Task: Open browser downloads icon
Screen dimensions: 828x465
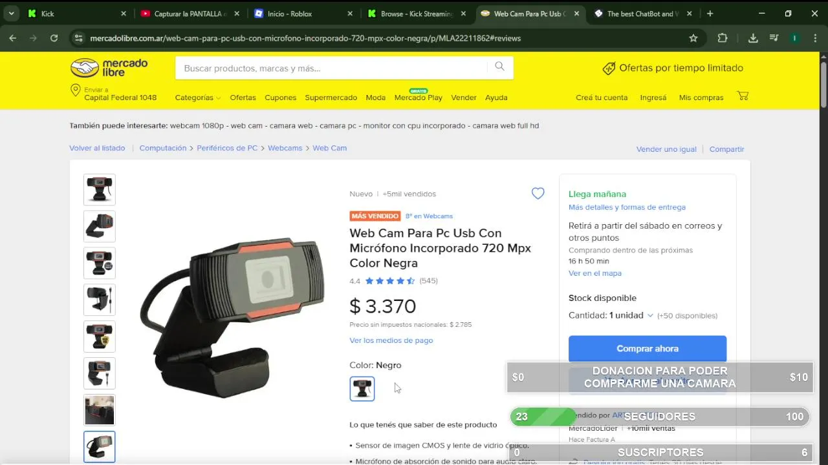Action: point(753,38)
